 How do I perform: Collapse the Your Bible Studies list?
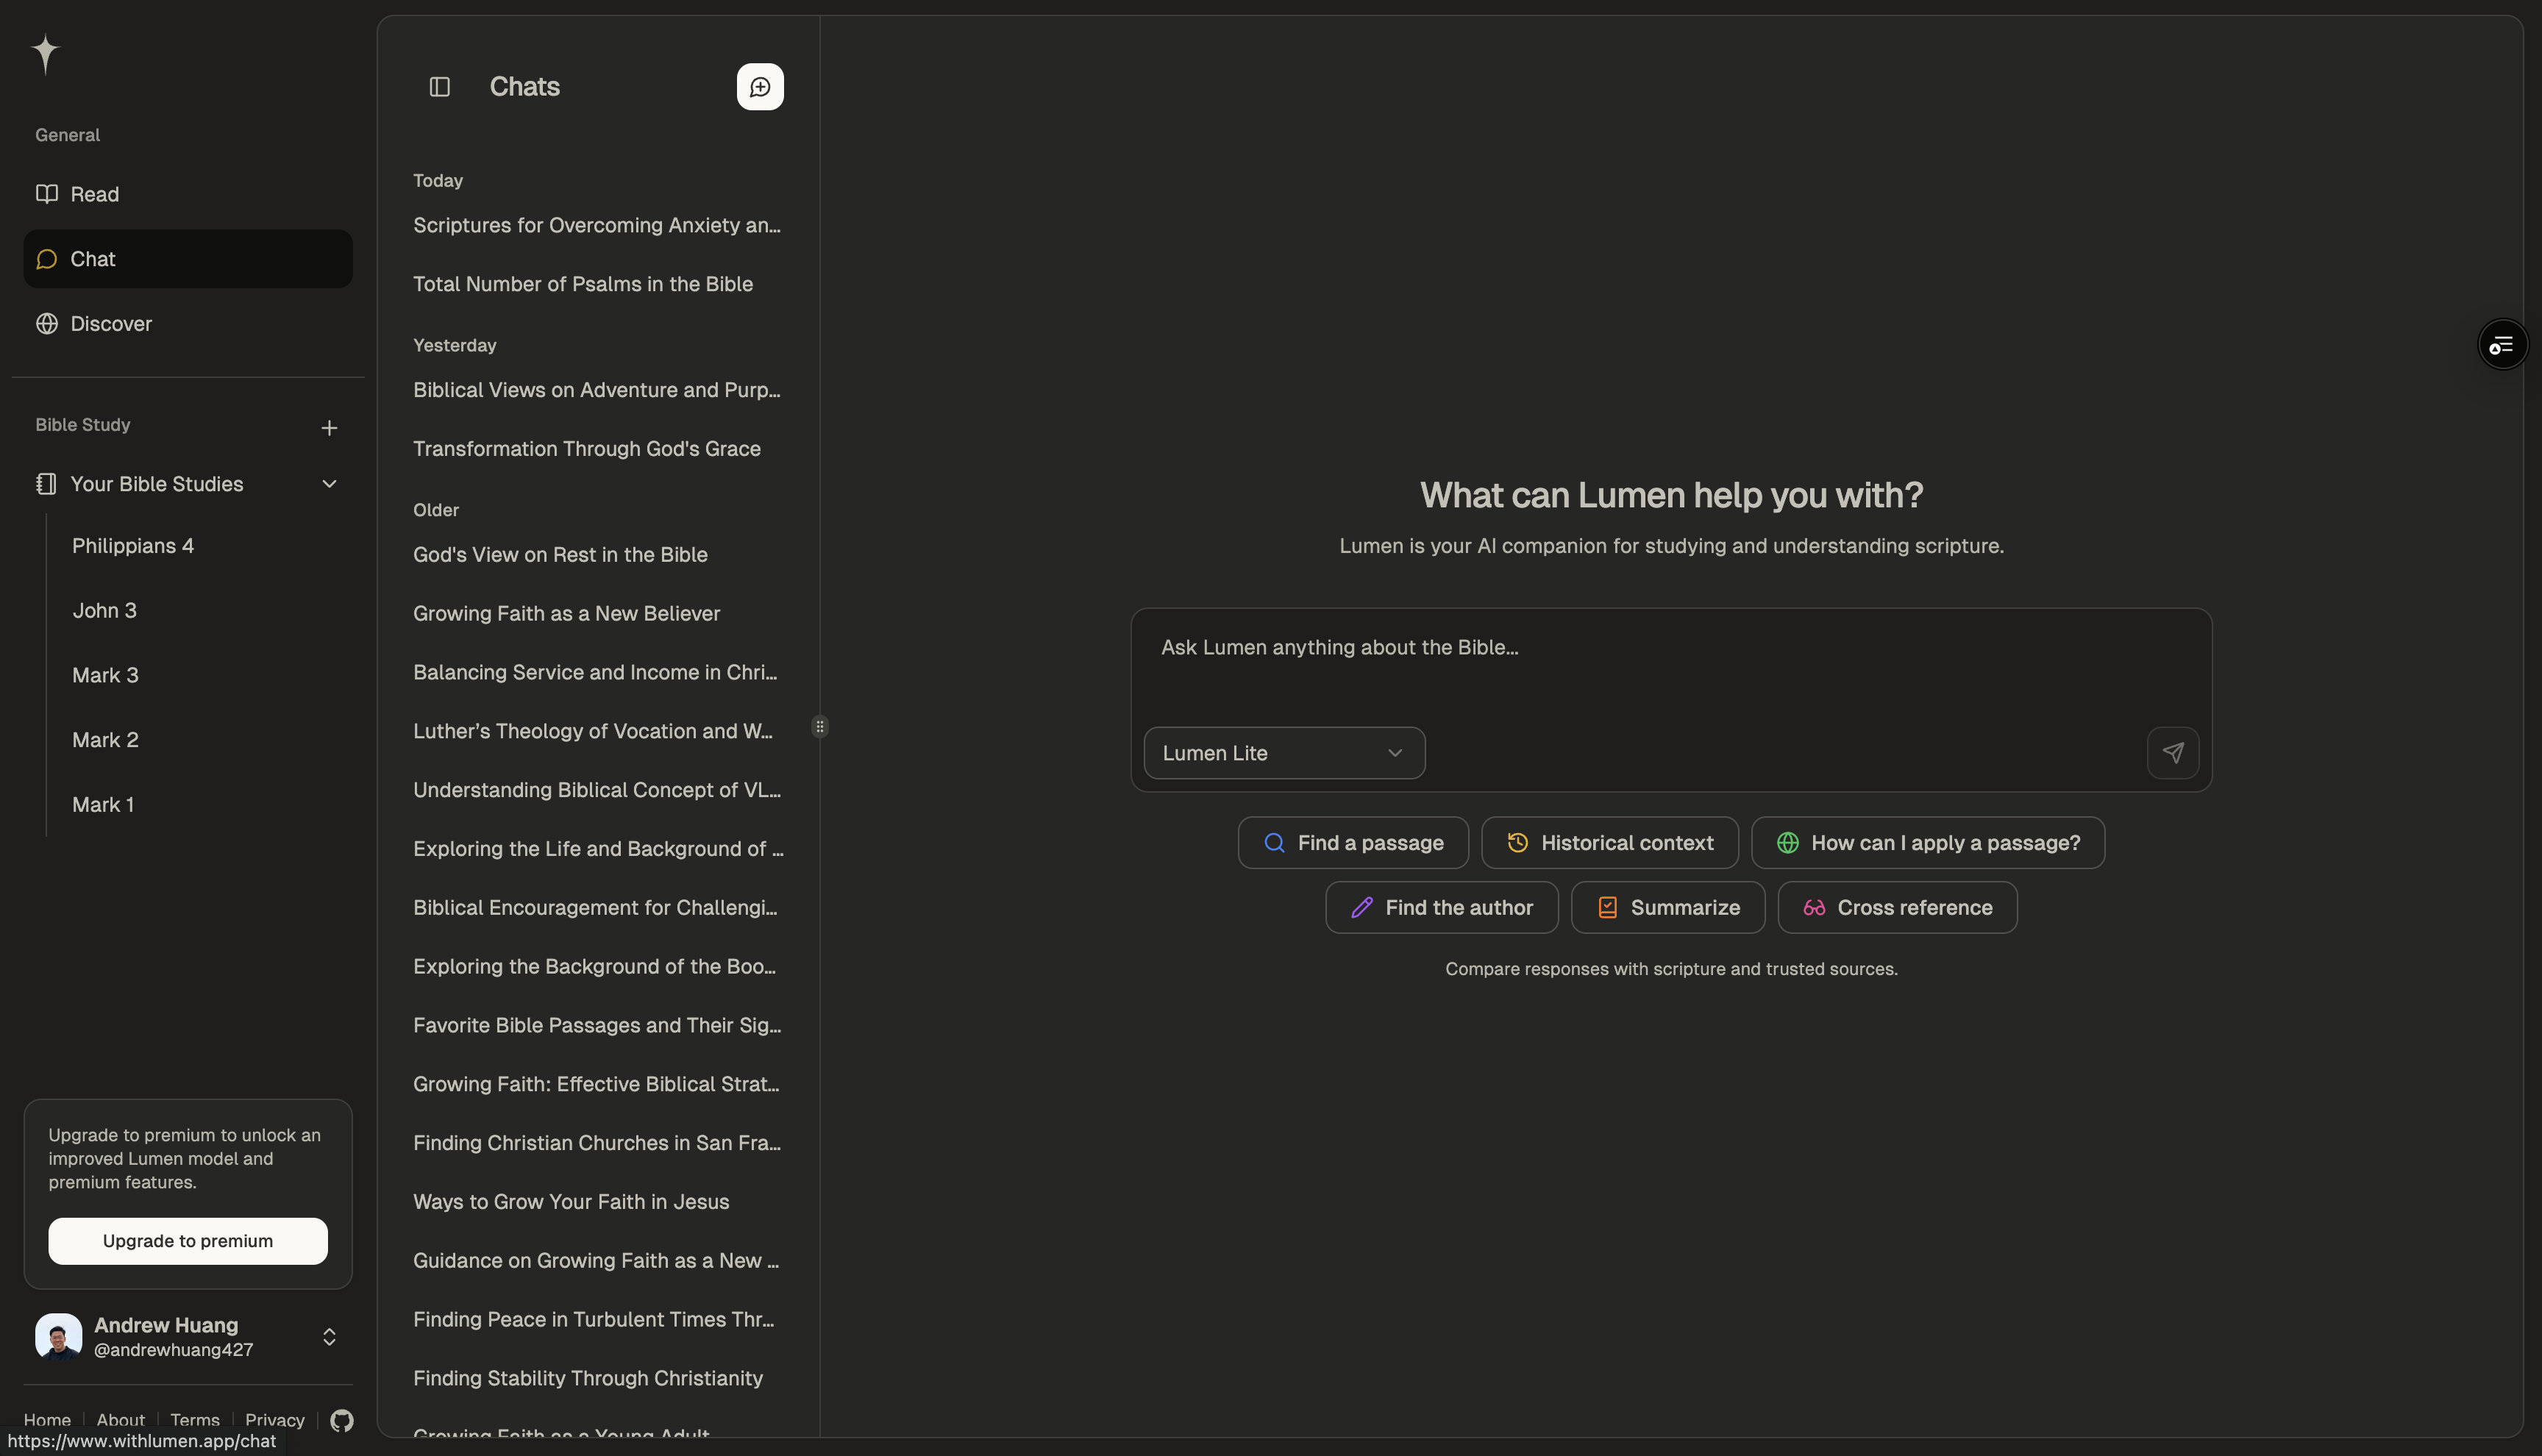(x=329, y=484)
